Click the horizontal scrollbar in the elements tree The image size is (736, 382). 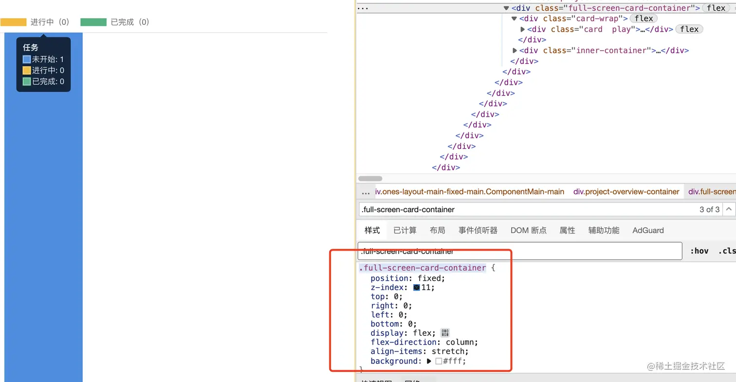pos(370,179)
